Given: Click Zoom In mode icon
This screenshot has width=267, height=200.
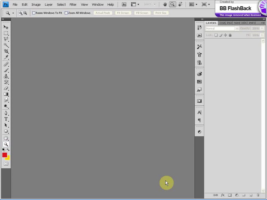Looking at the screenshot, I should (20, 13).
